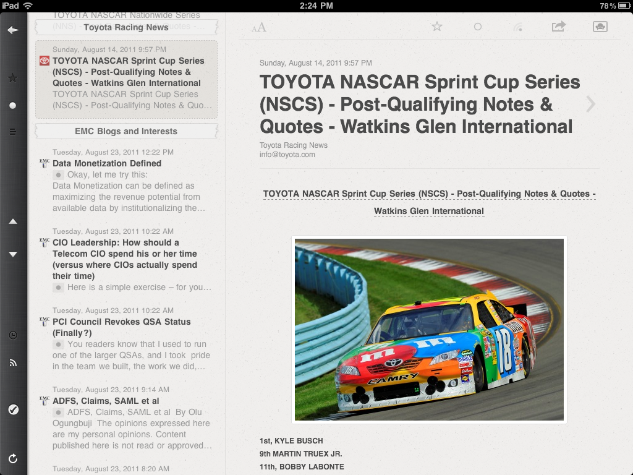Sort by time using clock icon
Viewport: 633px width, 475px height.
click(x=13, y=335)
